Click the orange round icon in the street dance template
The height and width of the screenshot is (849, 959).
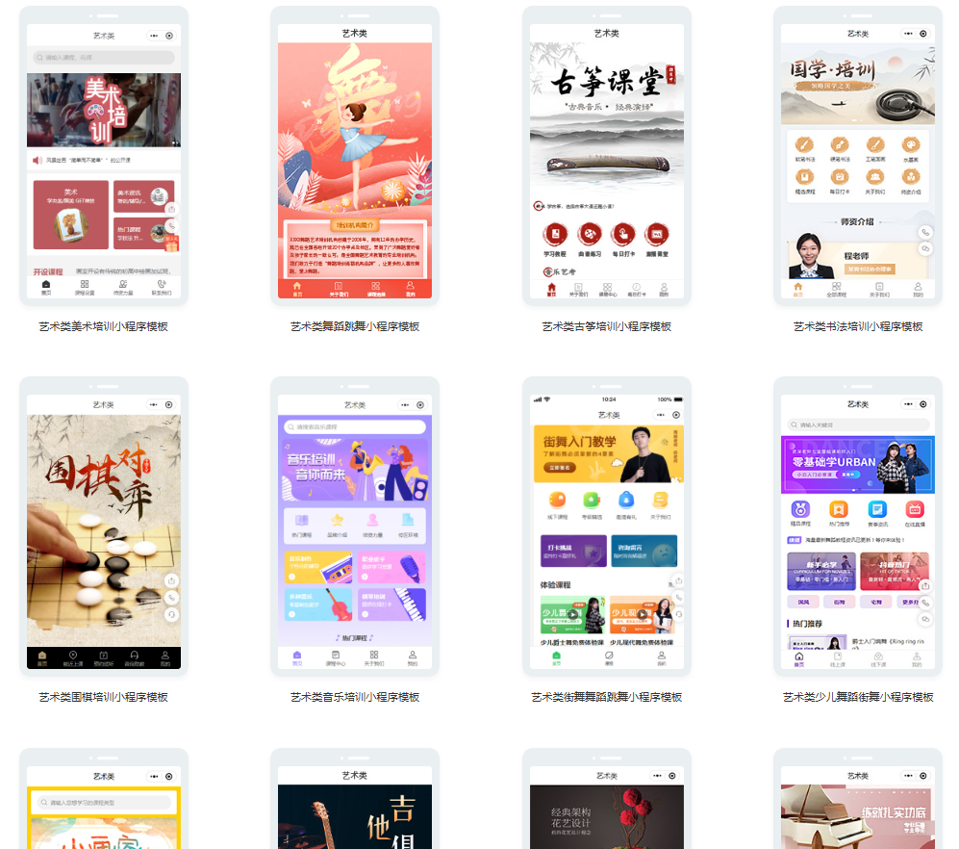point(557,501)
